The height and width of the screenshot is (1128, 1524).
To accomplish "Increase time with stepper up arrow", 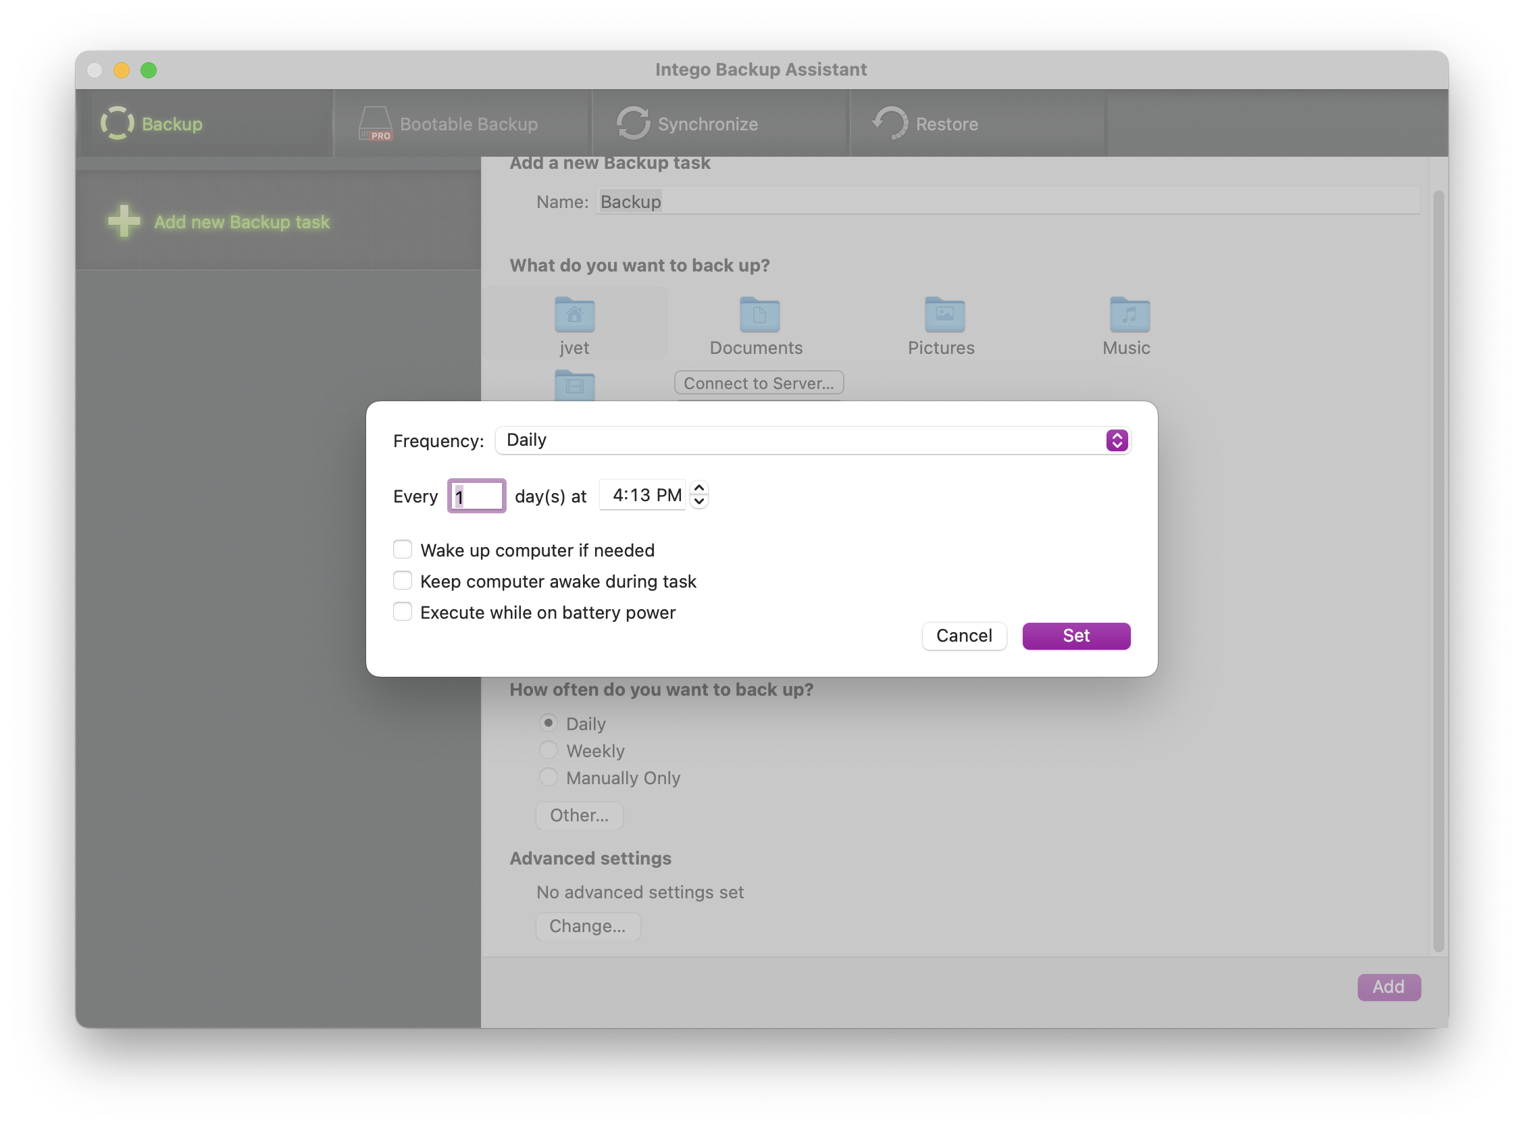I will point(698,488).
